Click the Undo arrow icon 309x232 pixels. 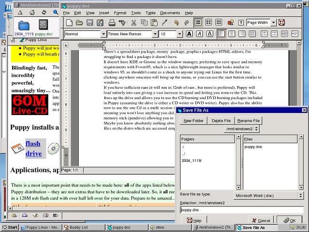pos(176,23)
